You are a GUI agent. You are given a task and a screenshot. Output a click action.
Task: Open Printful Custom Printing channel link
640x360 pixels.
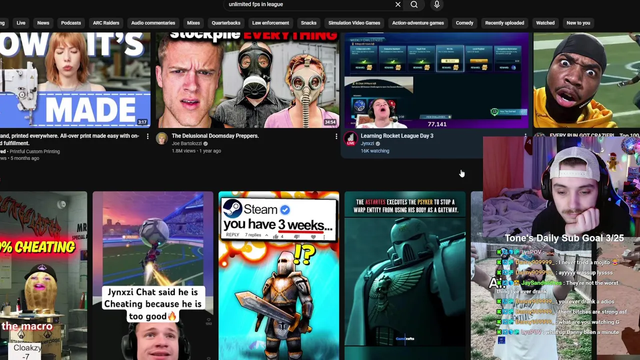click(35, 151)
